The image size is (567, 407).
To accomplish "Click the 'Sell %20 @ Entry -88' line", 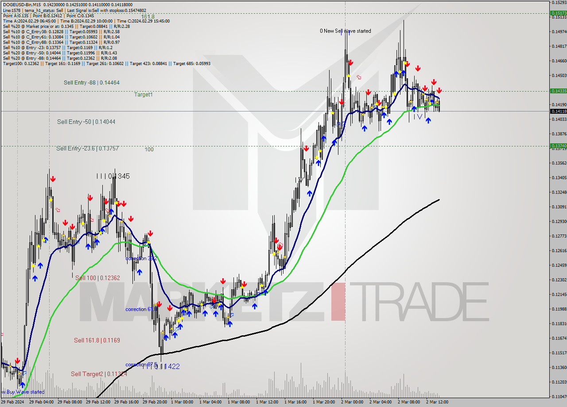I will click(x=60, y=58).
